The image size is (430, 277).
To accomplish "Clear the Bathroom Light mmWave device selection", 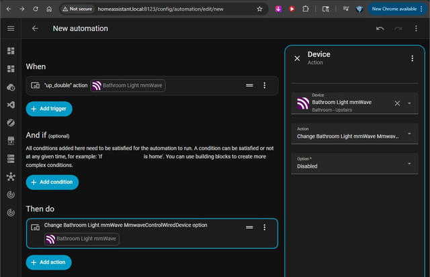I will [397, 103].
